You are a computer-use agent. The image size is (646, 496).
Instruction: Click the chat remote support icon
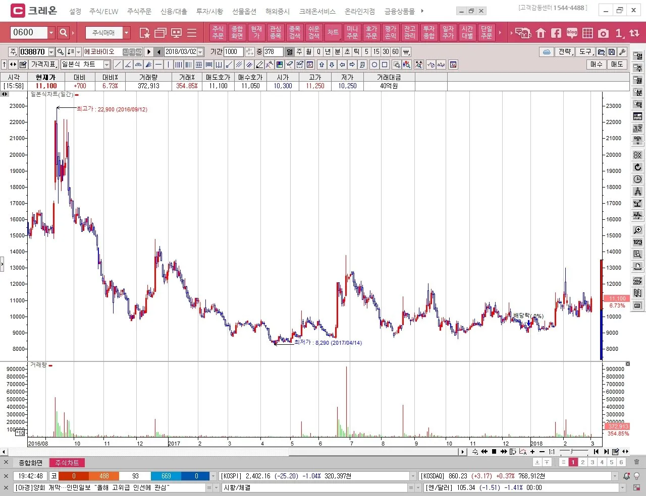[x=523, y=33]
